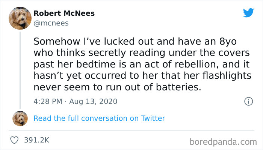Click the 391.2K like count
This screenshot has width=263, height=150.
coord(36,140)
